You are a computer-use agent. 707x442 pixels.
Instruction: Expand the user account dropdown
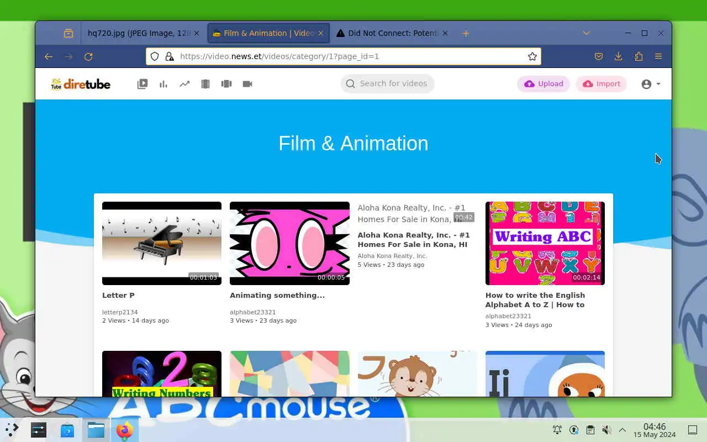pyautogui.click(x=651, y=84)
